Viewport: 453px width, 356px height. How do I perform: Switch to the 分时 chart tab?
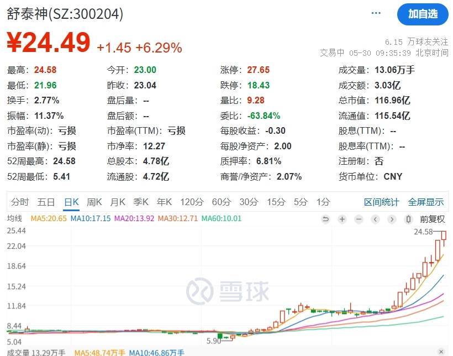coord(20,202)
